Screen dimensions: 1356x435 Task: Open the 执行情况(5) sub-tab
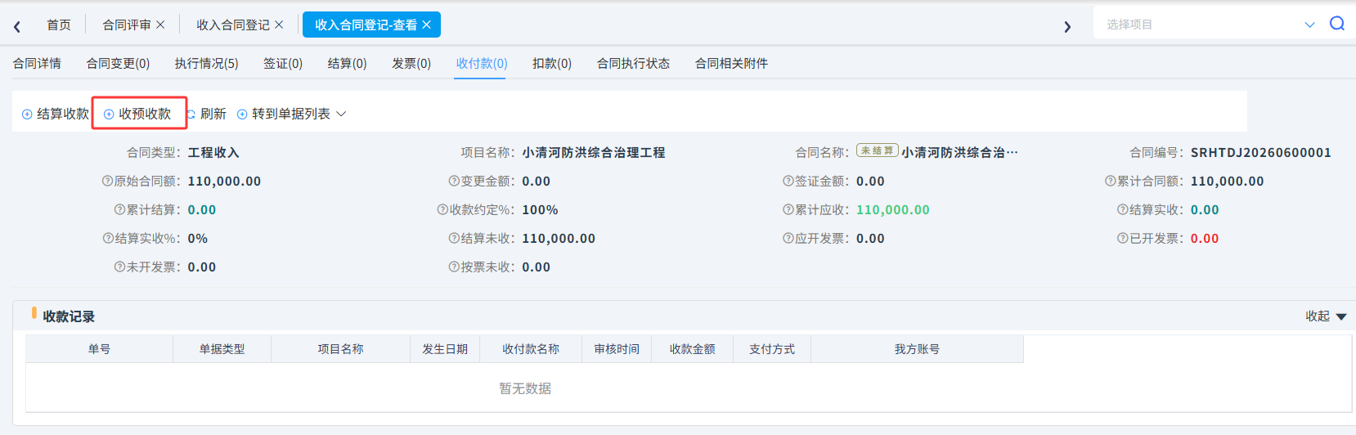click(x=206, y=63)
